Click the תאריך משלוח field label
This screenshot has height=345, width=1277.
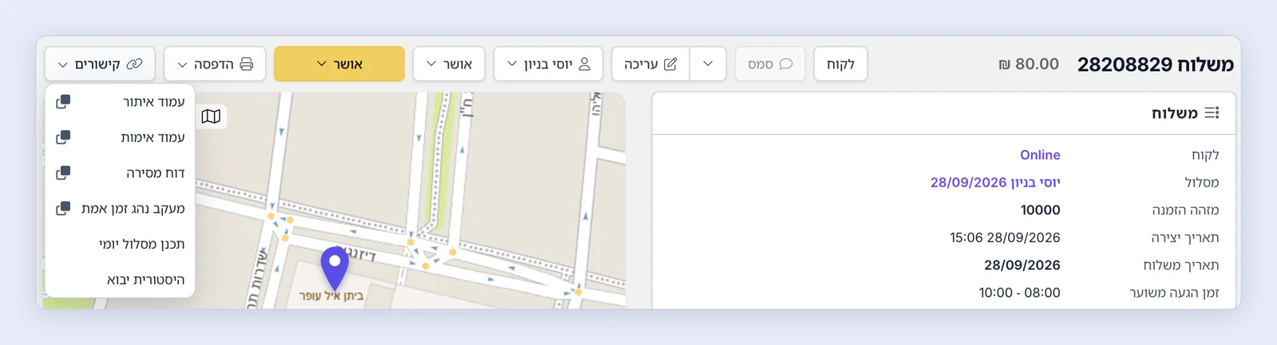point(1180,265)
